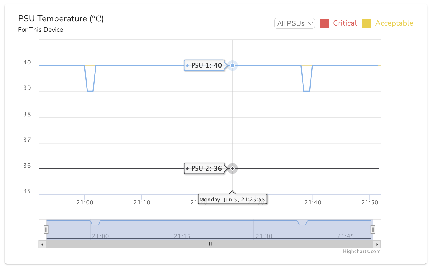Click the blue PSU 1 data point marker

pyautogui.click(x=233, y=65)
